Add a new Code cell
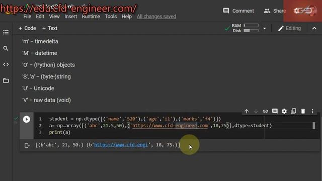Image resolution: width=322 pixels, height=181 pixels. pos(27,28)
